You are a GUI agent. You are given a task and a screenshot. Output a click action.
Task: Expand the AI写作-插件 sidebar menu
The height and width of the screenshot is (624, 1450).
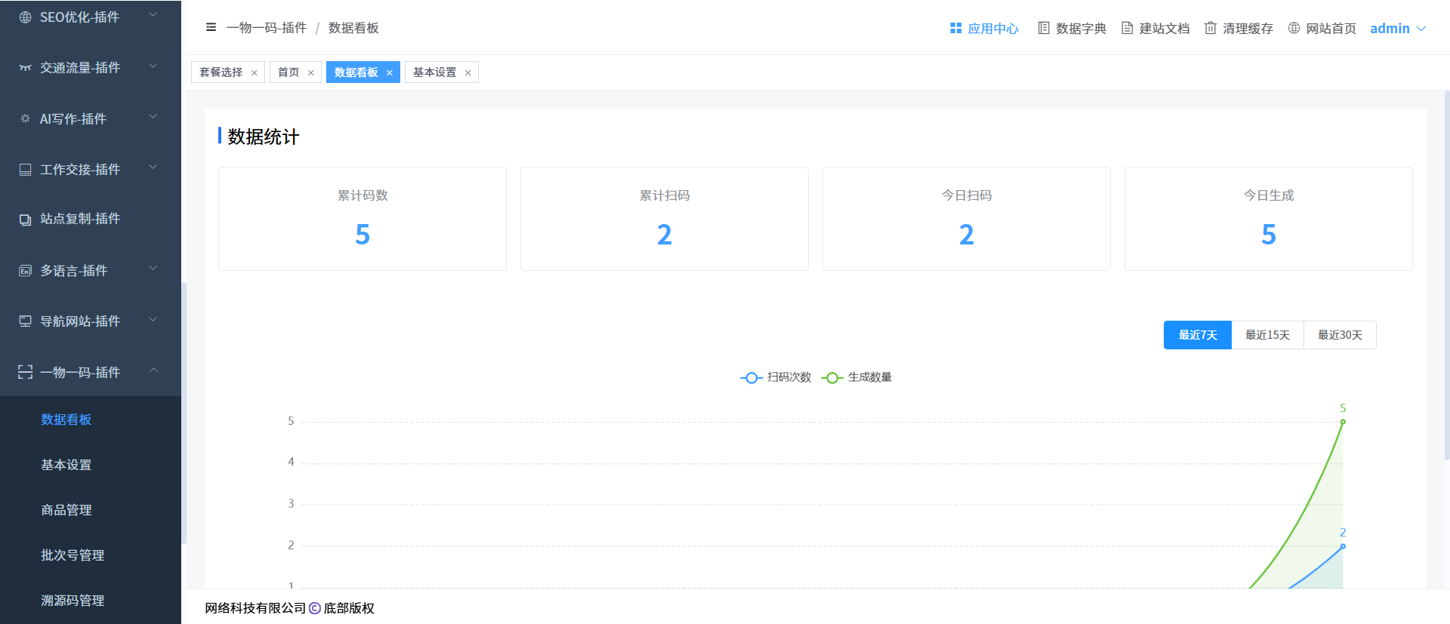[x=91, y=118]
